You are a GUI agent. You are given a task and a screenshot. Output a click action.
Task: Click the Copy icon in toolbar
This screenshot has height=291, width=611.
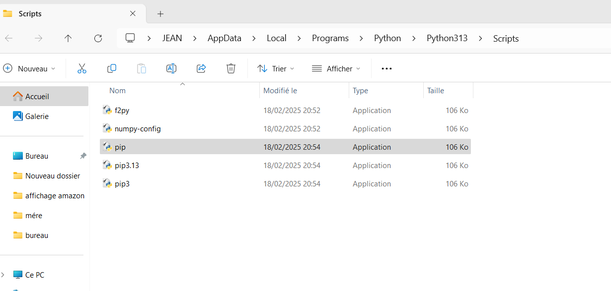coord(112,69)
